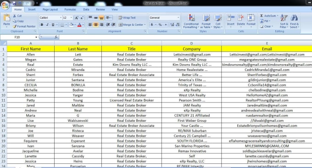Select cell containing megangatesrealestate@gmail.com
This screenshot has height=168, width=312.
pyautogui.click(x=267, y=60)
